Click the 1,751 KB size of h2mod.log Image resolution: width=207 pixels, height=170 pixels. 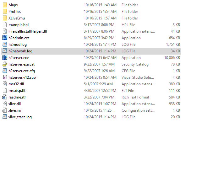coord(173,45)
